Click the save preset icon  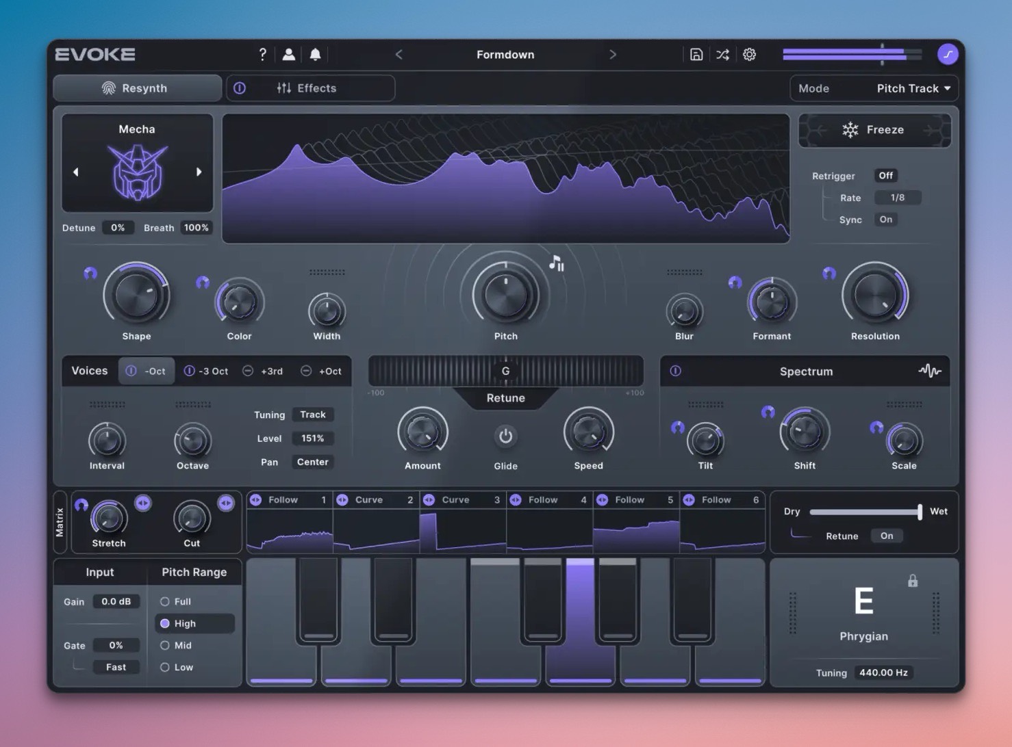point(696,55)
